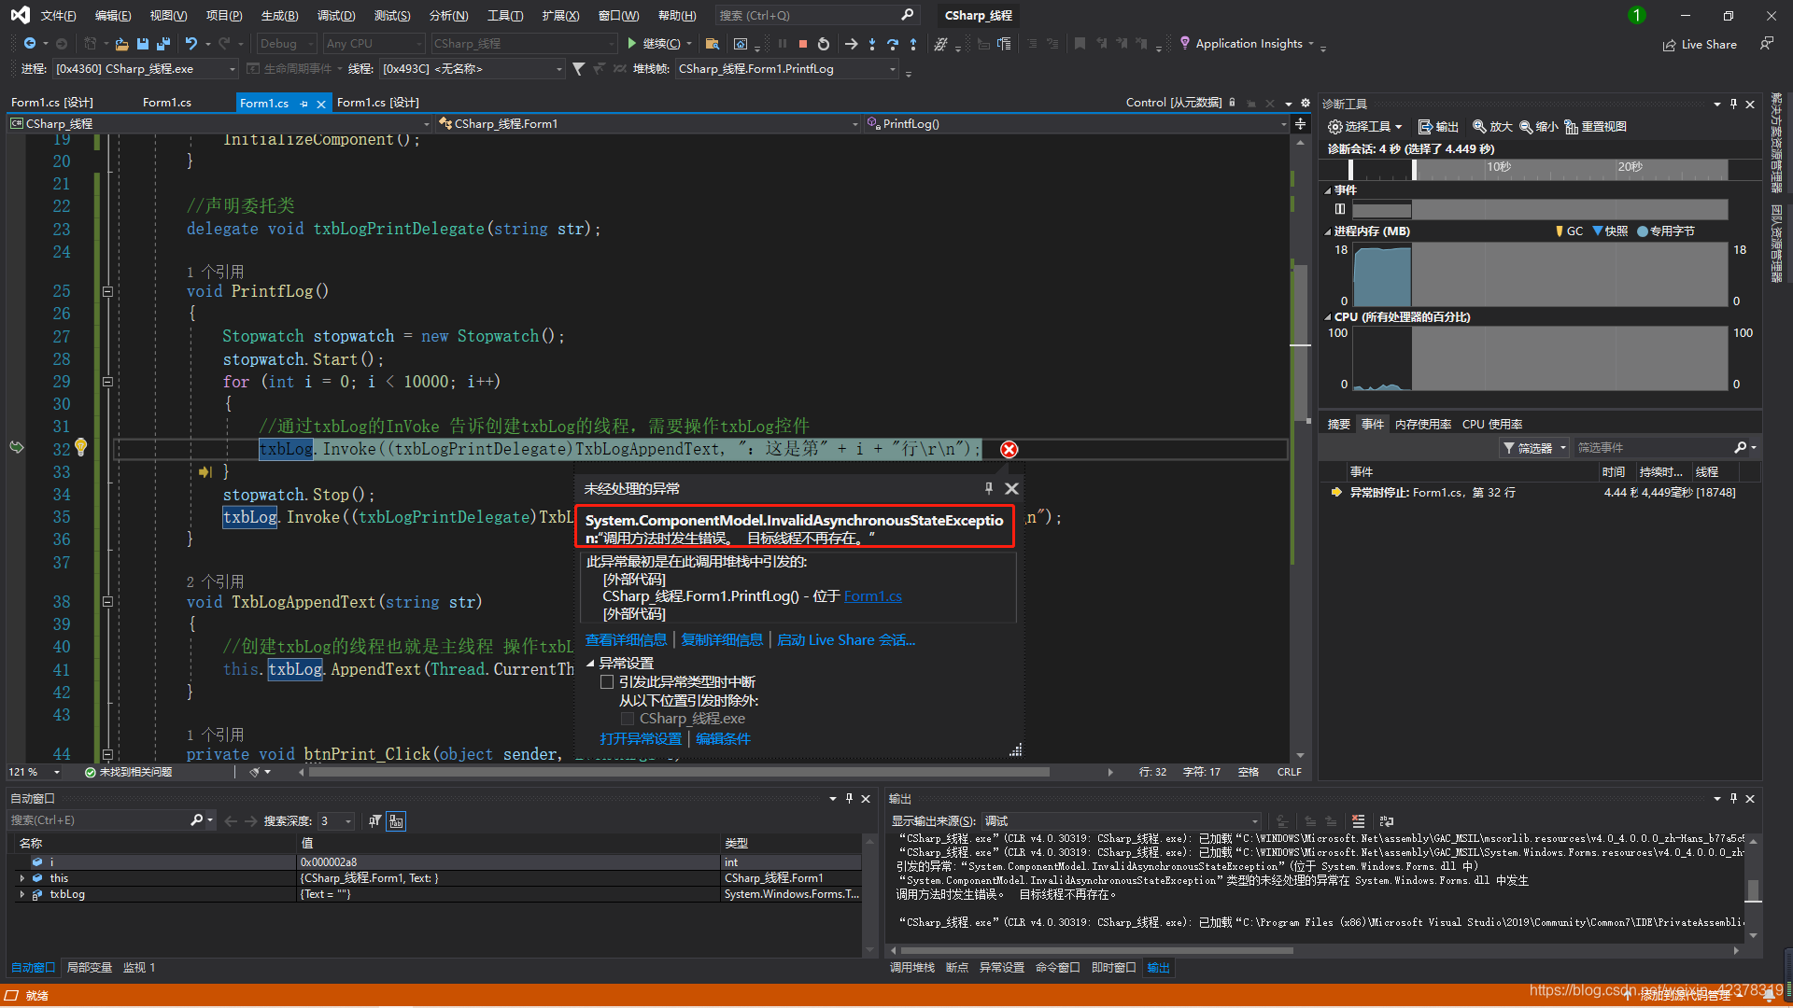The width and height of the screenshot is (1793, 1008).
Task: Collapse the 异常设置 exception settings section
Action: point(590,664)
